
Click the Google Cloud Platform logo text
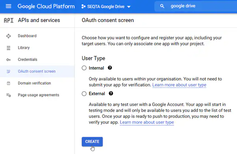46,6
